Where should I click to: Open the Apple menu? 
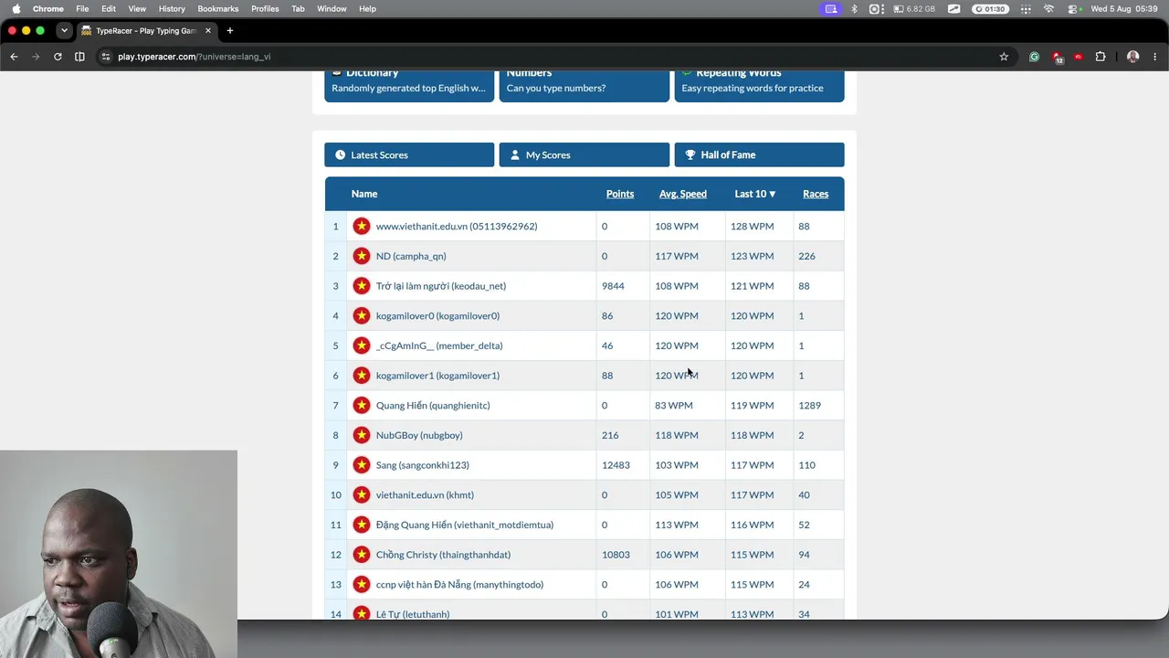click(16, 8)
